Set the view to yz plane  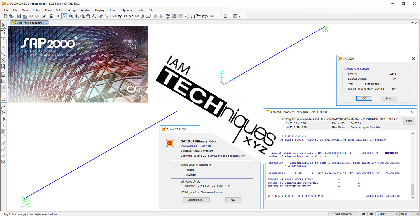pos(131,16)
